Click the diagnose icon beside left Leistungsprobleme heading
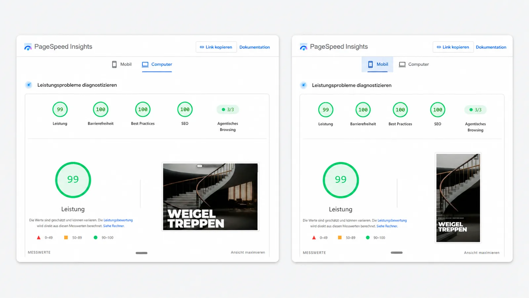The image size is (529, 298). pyautogui.click(x=29, y=85)
